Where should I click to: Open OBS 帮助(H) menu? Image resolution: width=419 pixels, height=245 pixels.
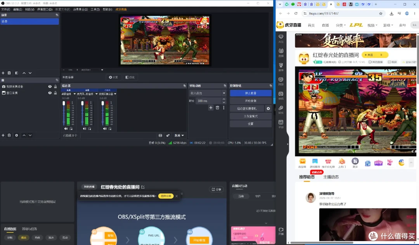pos(107,9)
